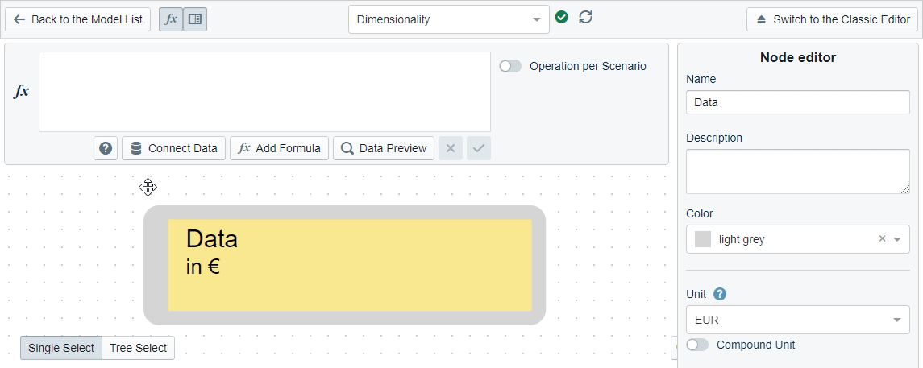Switch to the split panel view icon
The width and height of the screenshot is (923, 368).
pyautogui.click(x=195, y=19)
